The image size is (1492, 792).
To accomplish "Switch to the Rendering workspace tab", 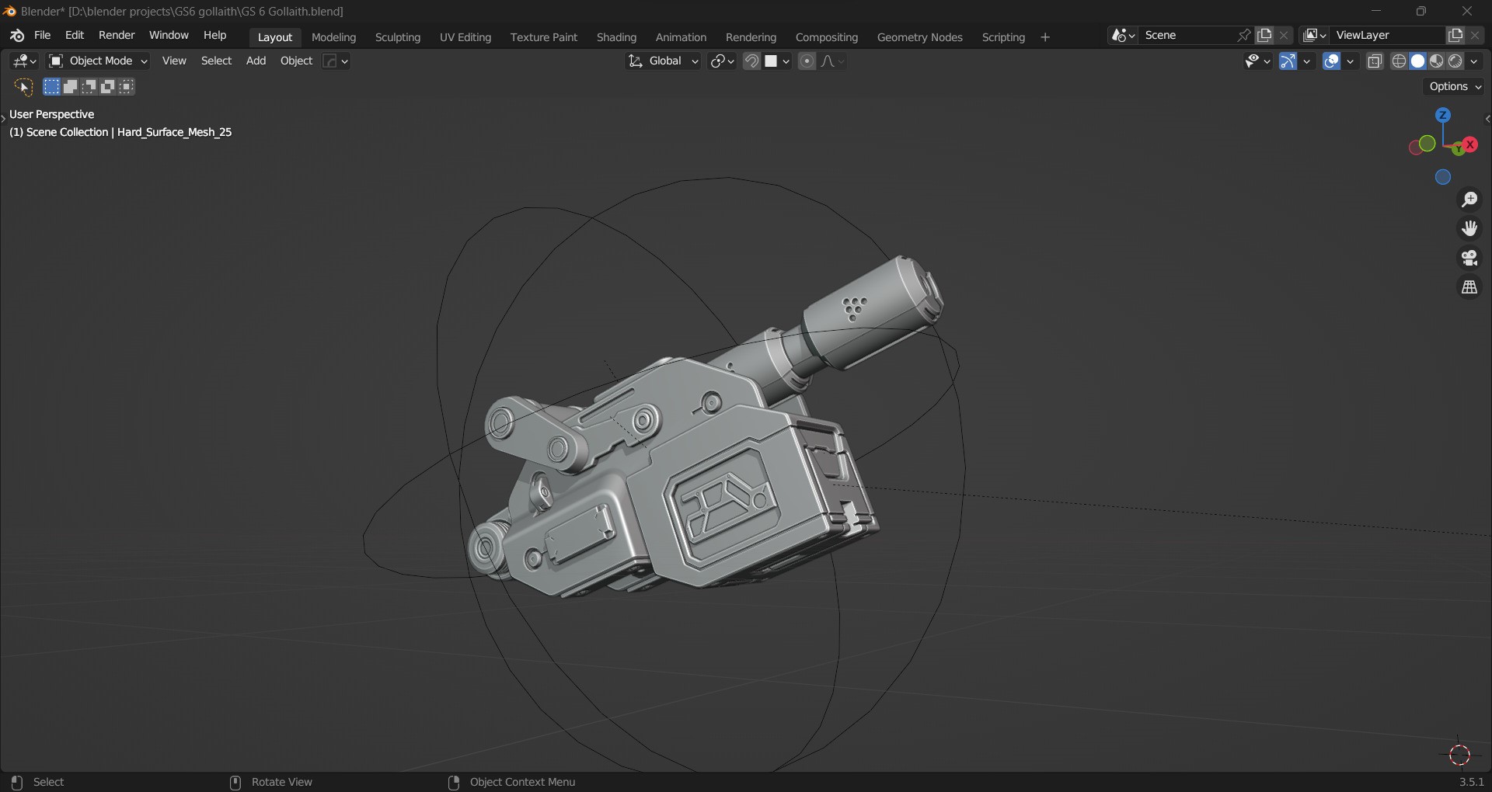I will [751, 37].
